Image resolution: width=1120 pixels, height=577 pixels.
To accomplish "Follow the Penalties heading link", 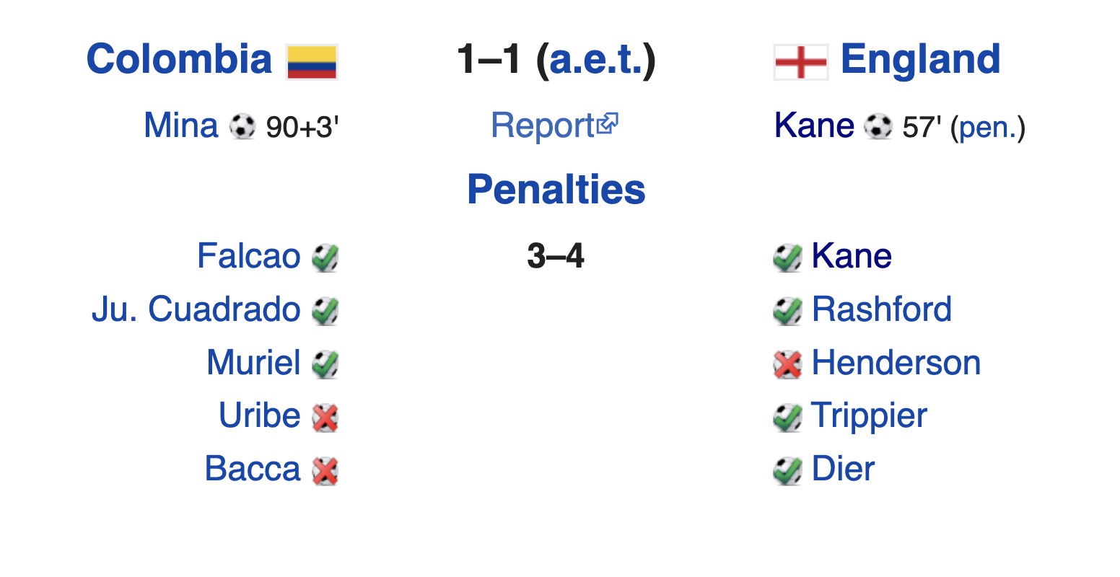I will coord(556,190).
